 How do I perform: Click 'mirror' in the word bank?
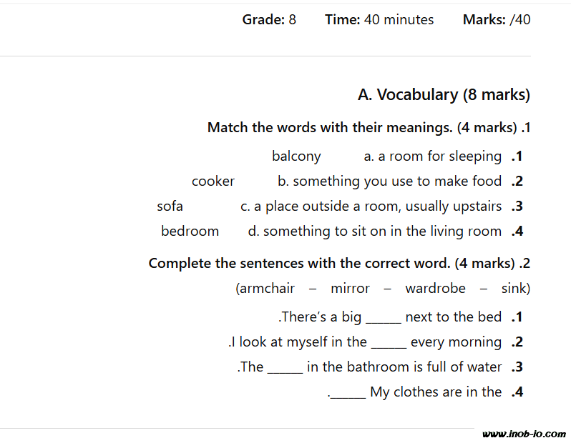point(350,289)
